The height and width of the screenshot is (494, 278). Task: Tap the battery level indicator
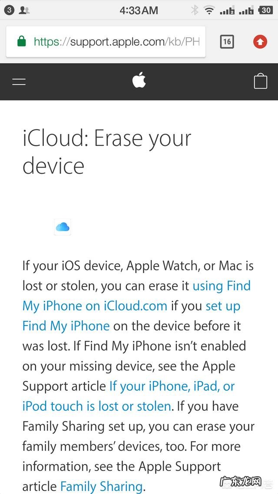pos(265,10)
